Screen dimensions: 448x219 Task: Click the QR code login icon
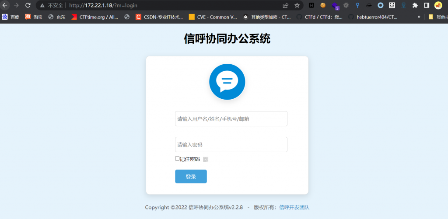206,160
